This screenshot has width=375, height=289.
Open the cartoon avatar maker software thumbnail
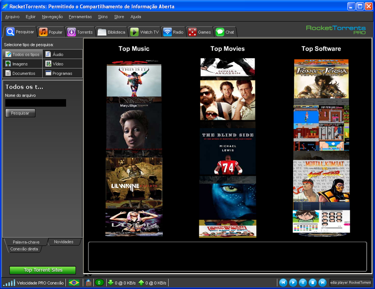[321, 222]
